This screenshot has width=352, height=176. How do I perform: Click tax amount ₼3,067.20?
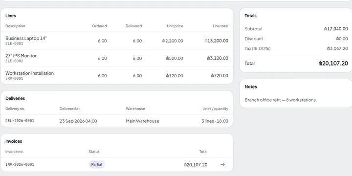click(x=337, y=48)
